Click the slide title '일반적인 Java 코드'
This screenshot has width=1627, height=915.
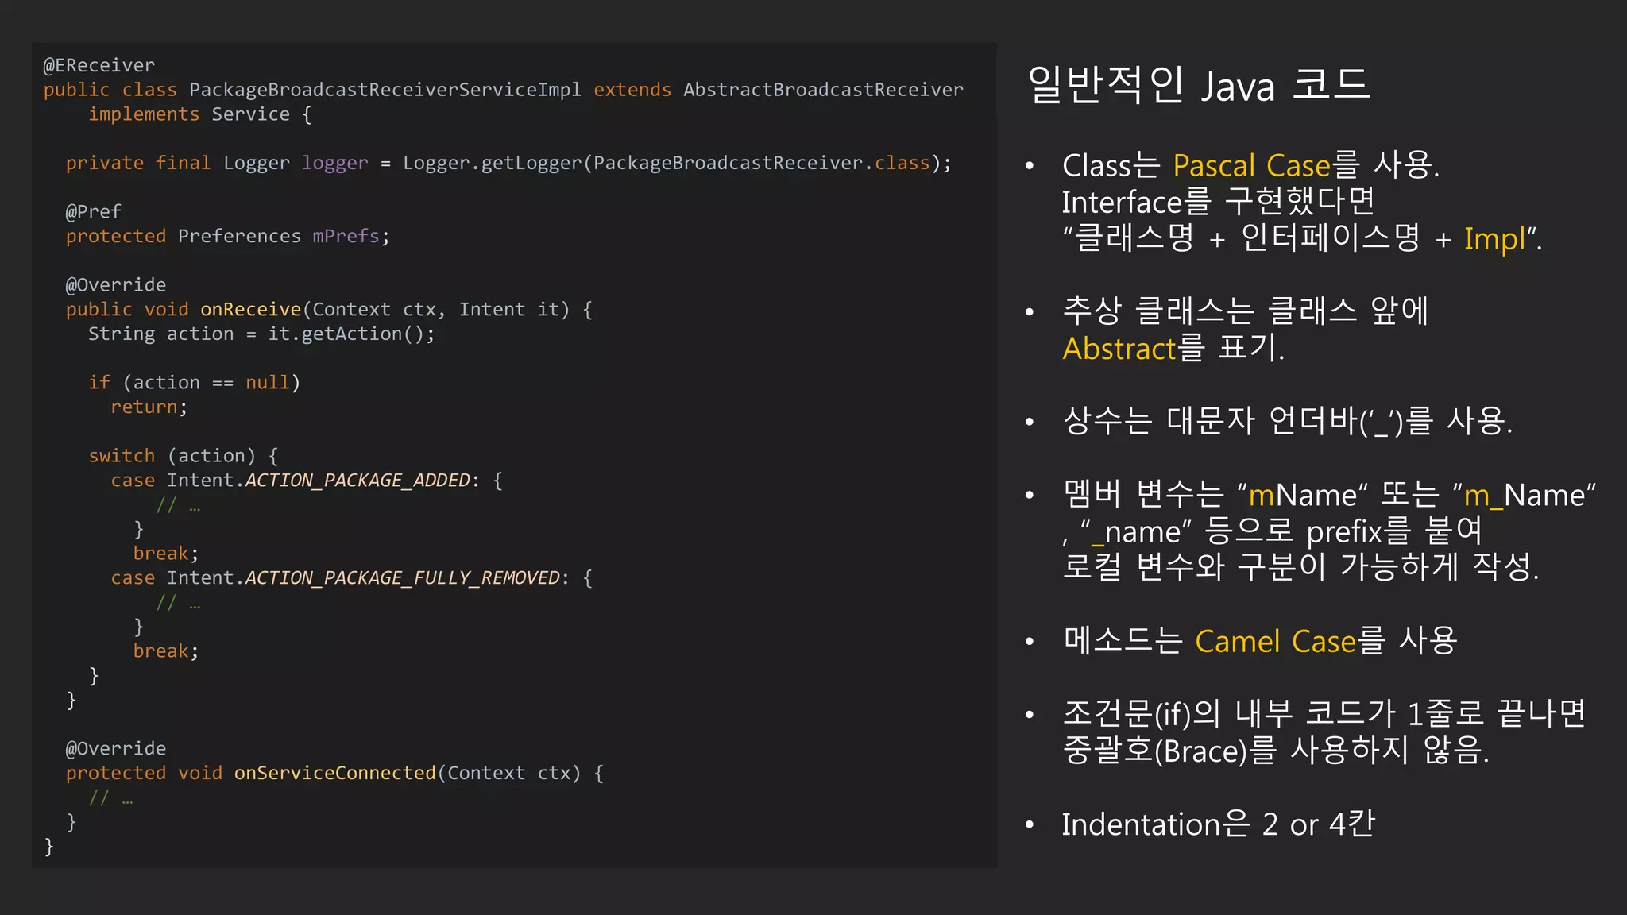(1199, 85)
